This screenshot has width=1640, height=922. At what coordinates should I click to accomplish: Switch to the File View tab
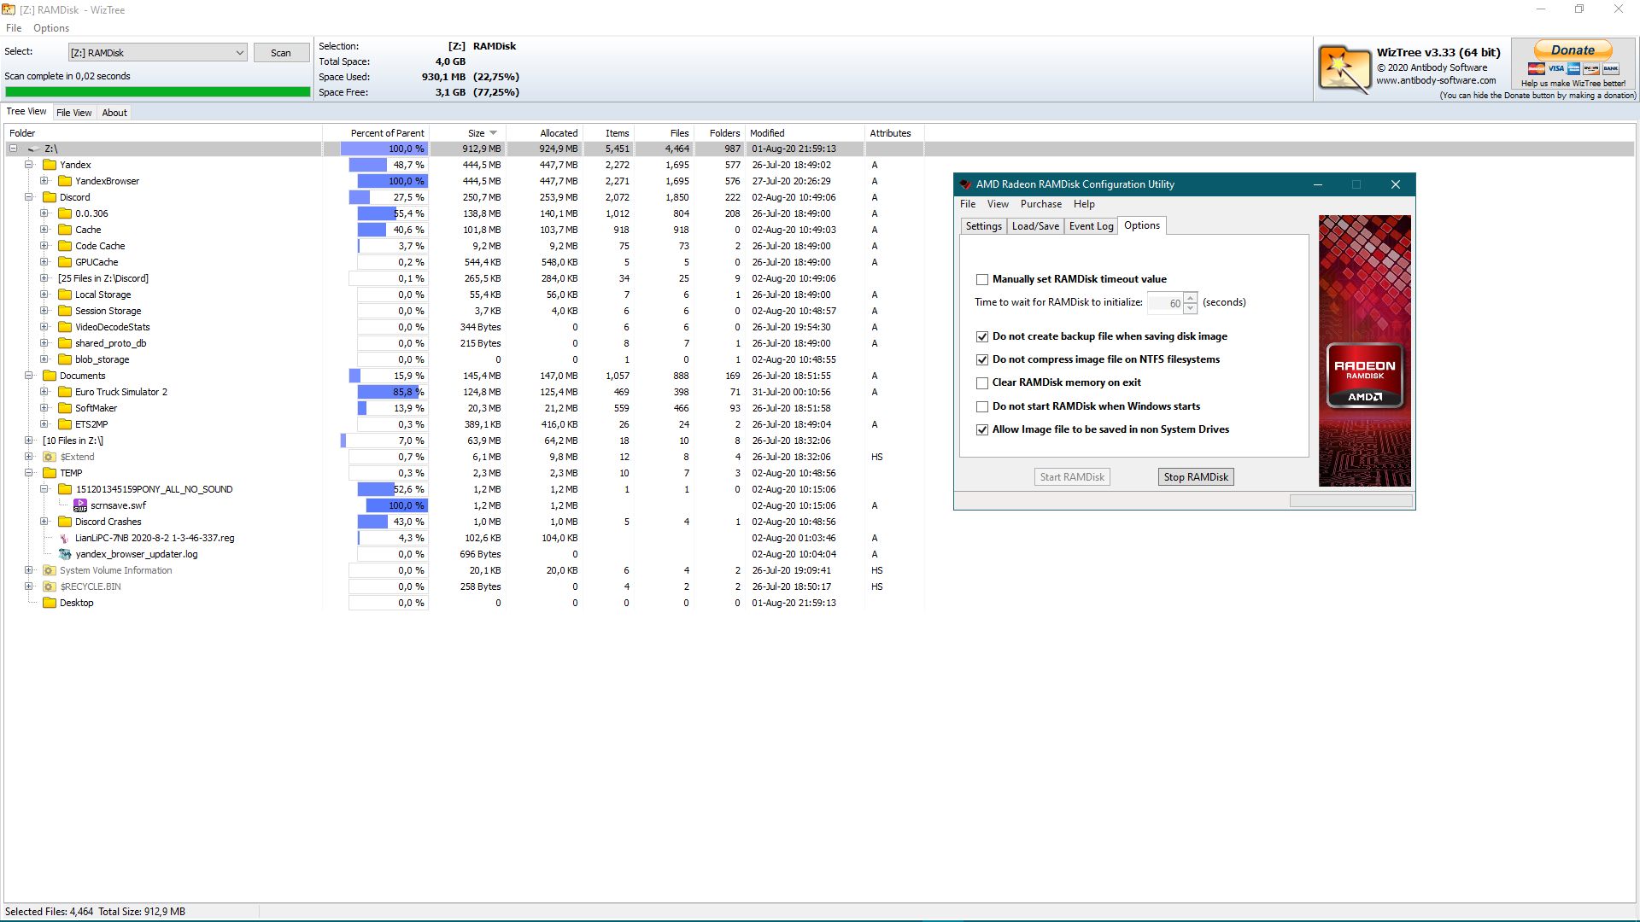[x=73, y=113]
